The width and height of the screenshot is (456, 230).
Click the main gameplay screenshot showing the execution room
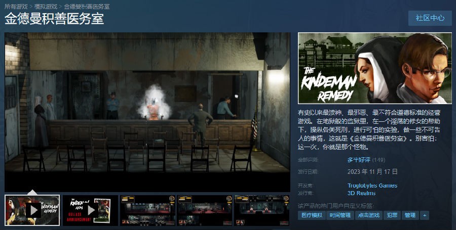[x=147, y=112]
